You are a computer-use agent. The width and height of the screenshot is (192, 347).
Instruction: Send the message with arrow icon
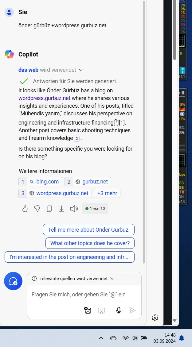click(132, 310)
